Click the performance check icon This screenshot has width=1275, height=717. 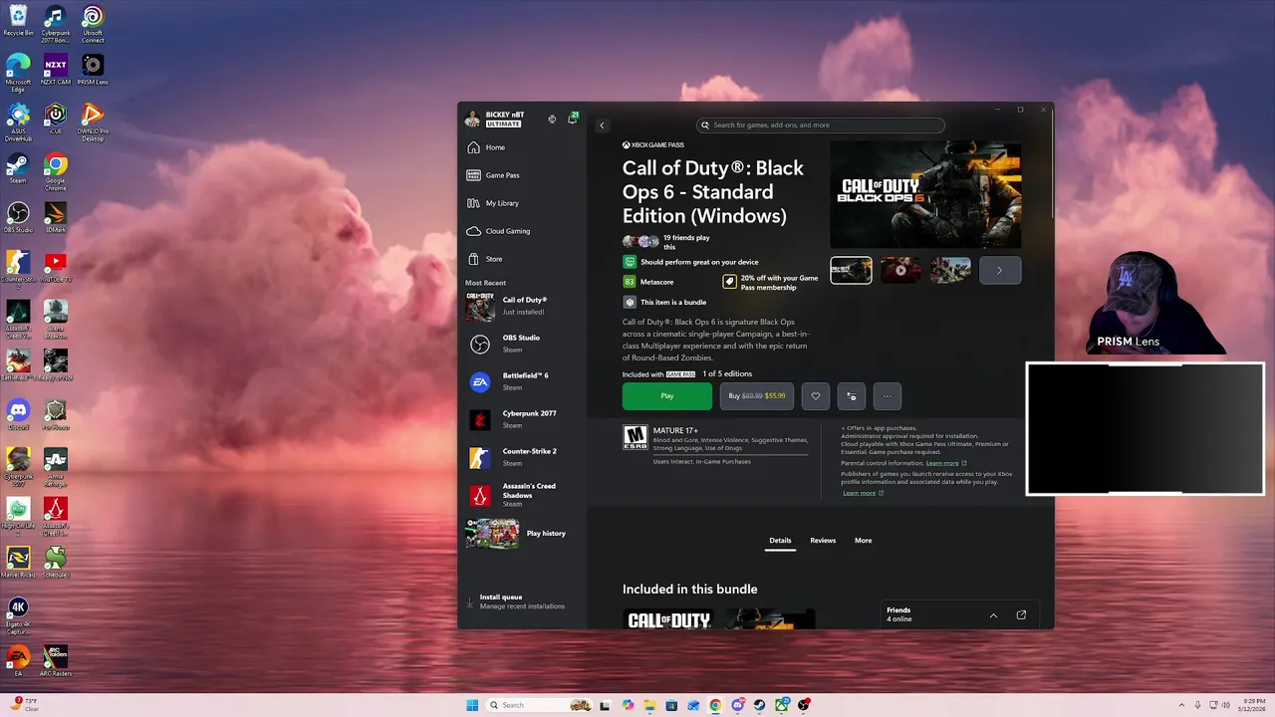(x=630, y=262)
